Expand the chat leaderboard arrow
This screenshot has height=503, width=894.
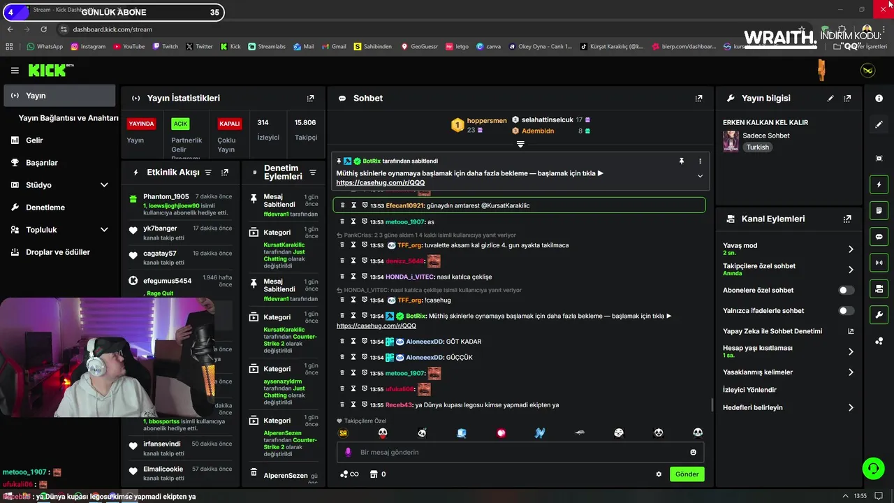(520, 144)
